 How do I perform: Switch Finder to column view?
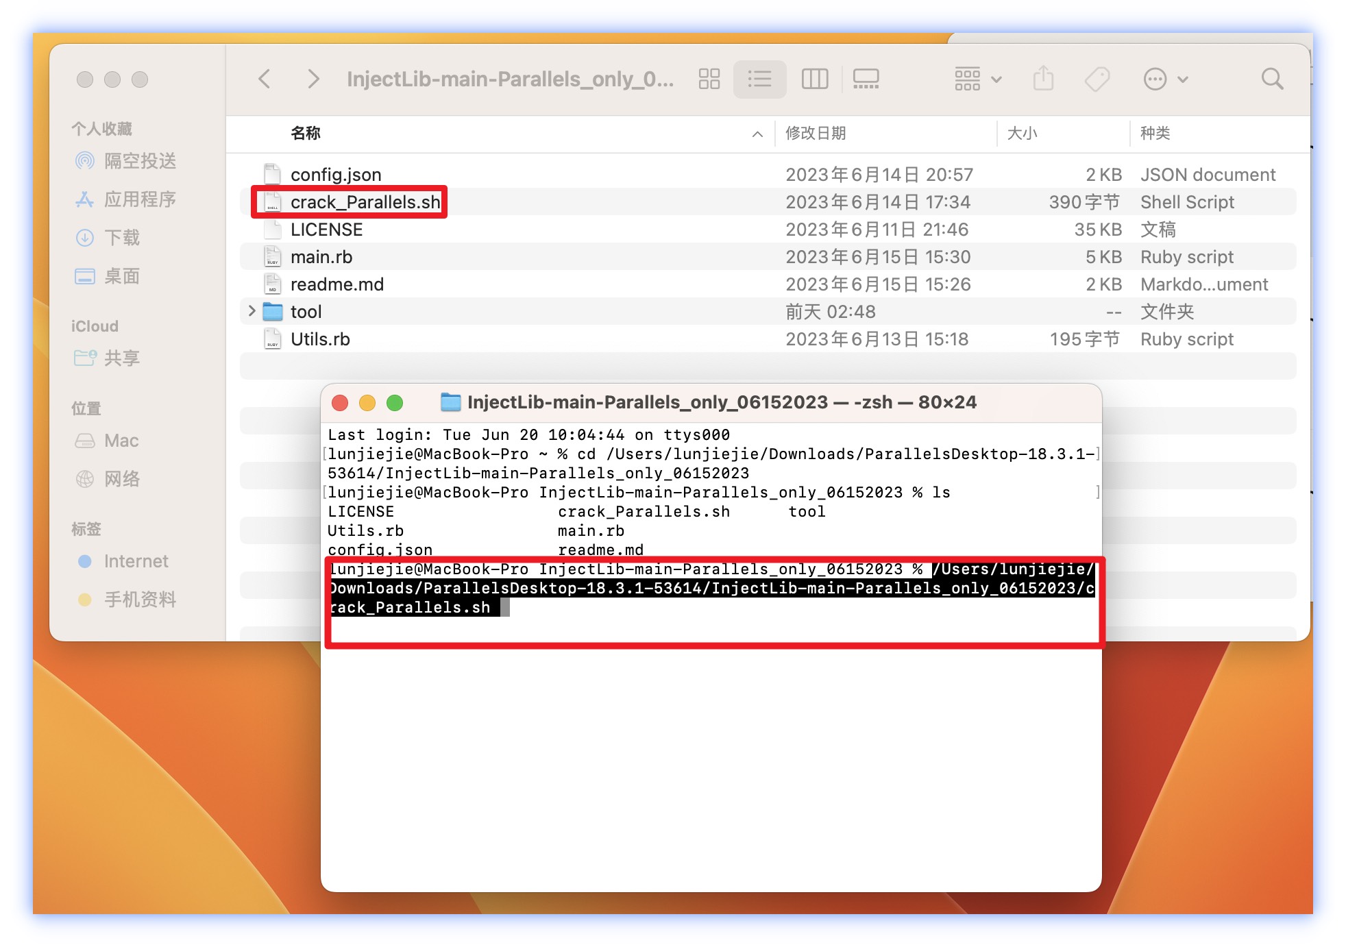point(814,79)
